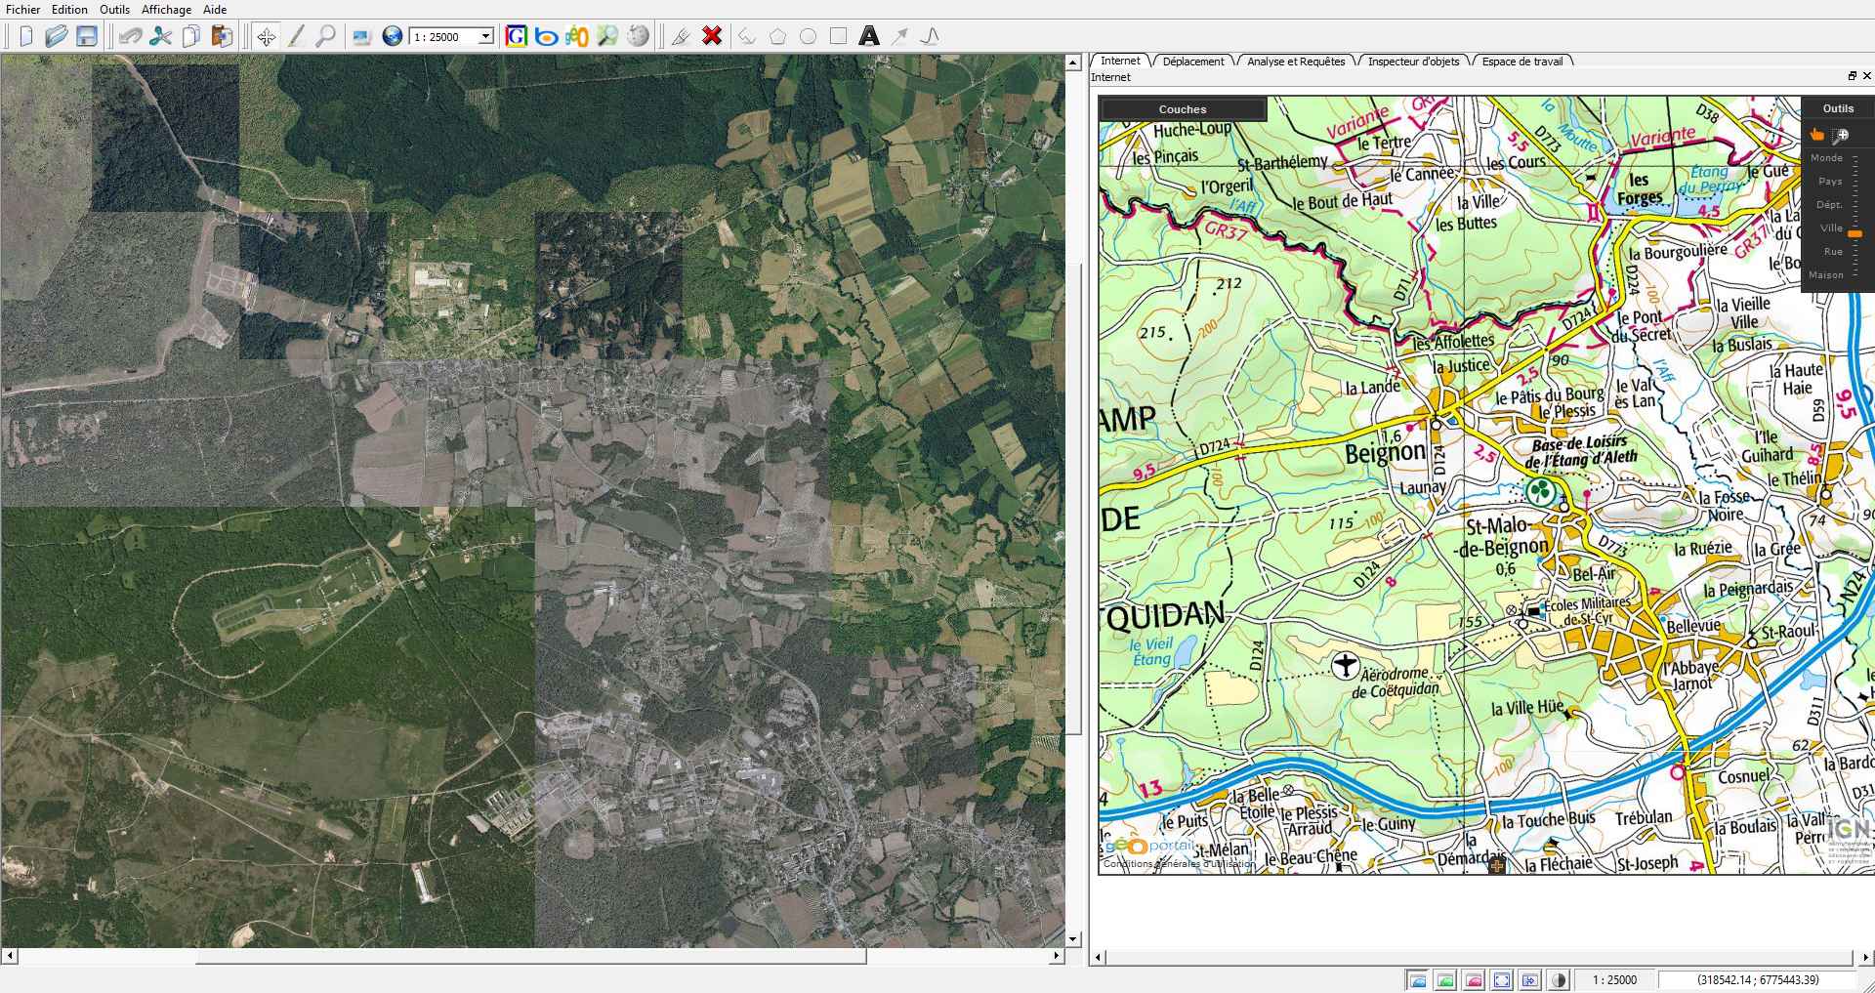Click the Pays zoom level label

(1830, 182)
